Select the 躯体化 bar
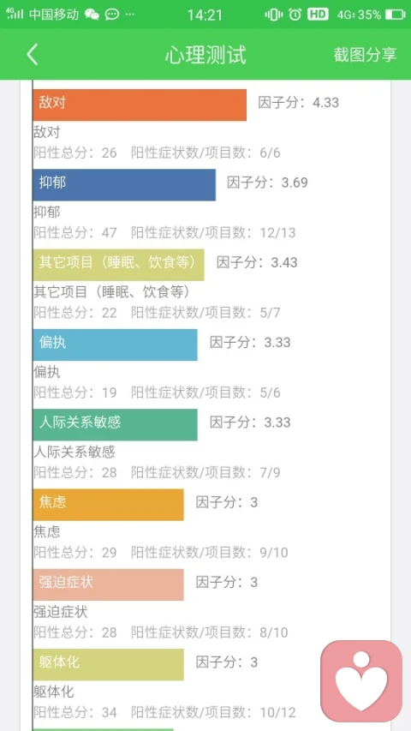 109,665
